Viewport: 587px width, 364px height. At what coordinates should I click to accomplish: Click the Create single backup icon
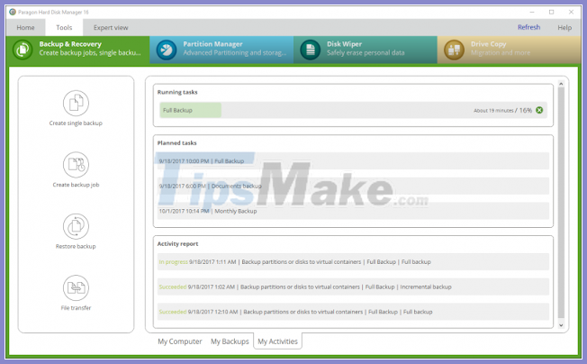point(76,103)
